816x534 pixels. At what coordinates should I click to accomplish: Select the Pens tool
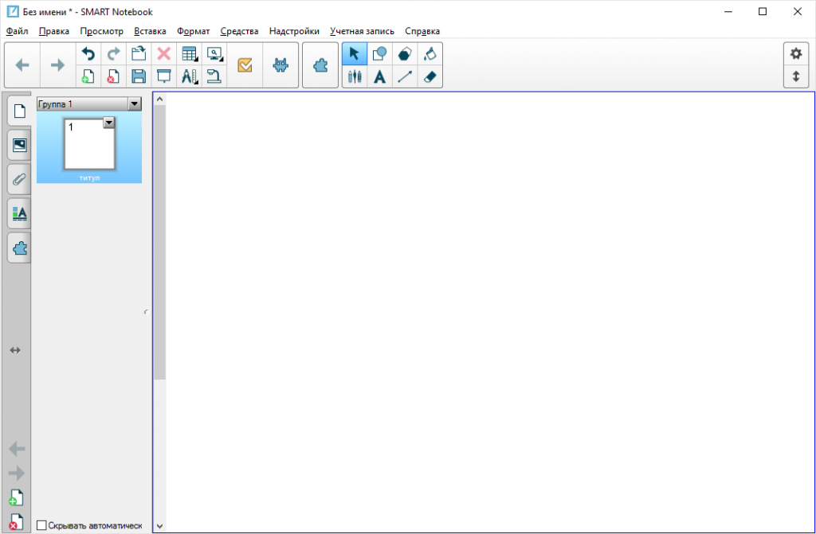355,77
